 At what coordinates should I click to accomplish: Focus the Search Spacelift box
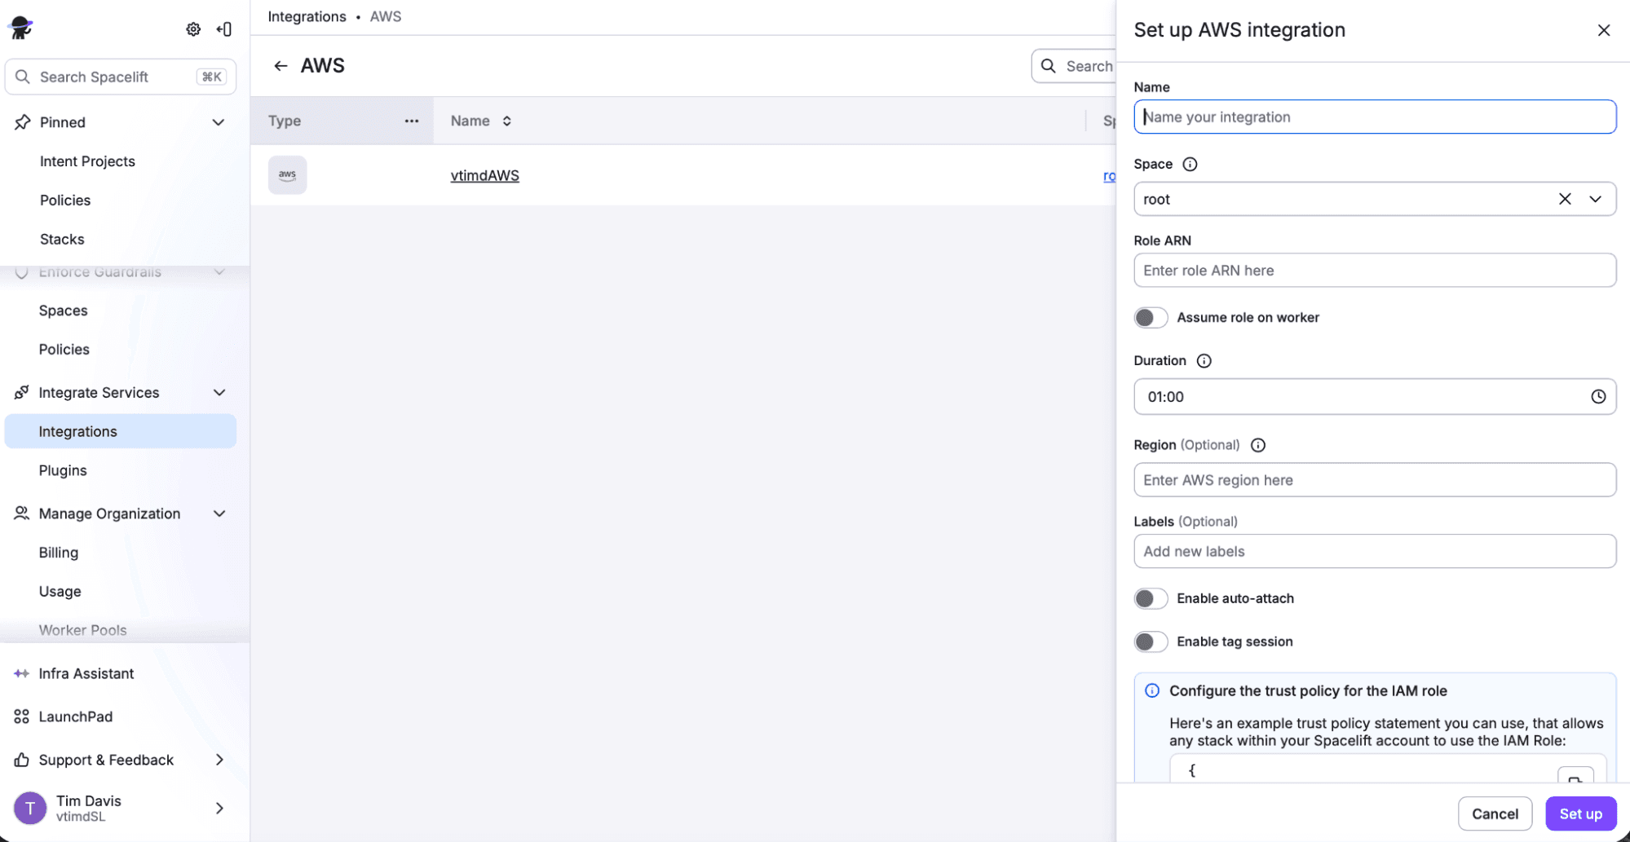coord(120,77)
